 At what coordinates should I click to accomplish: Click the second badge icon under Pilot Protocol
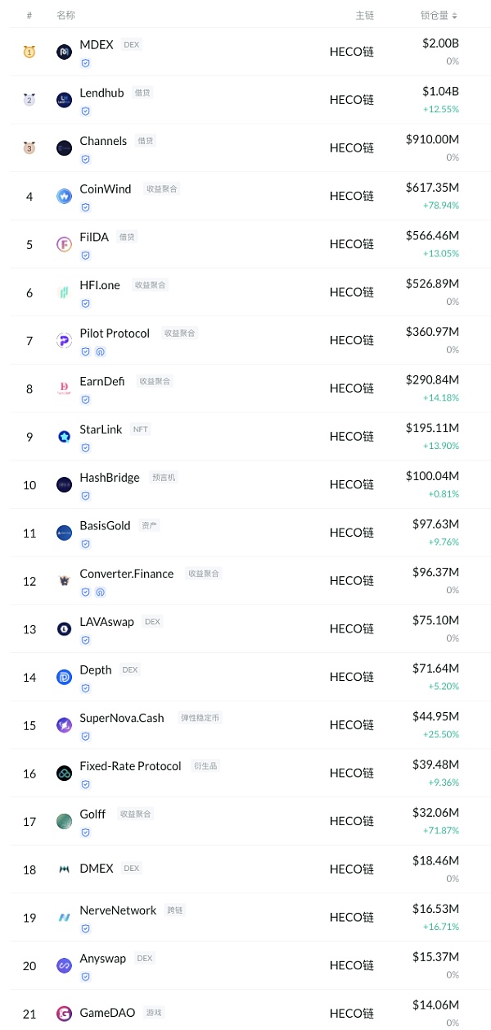101,352
